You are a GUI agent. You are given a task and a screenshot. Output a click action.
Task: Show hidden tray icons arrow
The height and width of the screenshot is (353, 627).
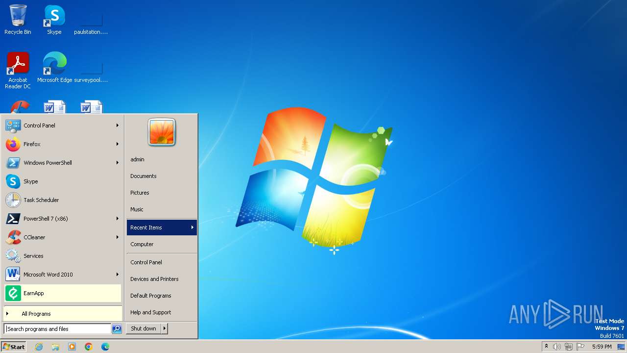point(547,347)
